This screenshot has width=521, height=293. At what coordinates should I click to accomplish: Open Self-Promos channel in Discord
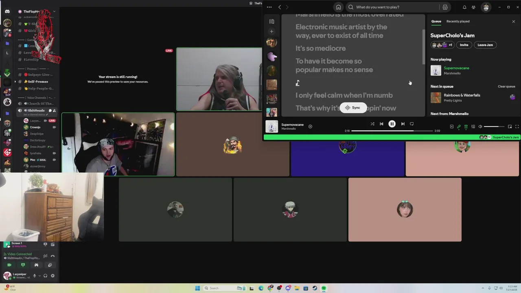point(37,81)
